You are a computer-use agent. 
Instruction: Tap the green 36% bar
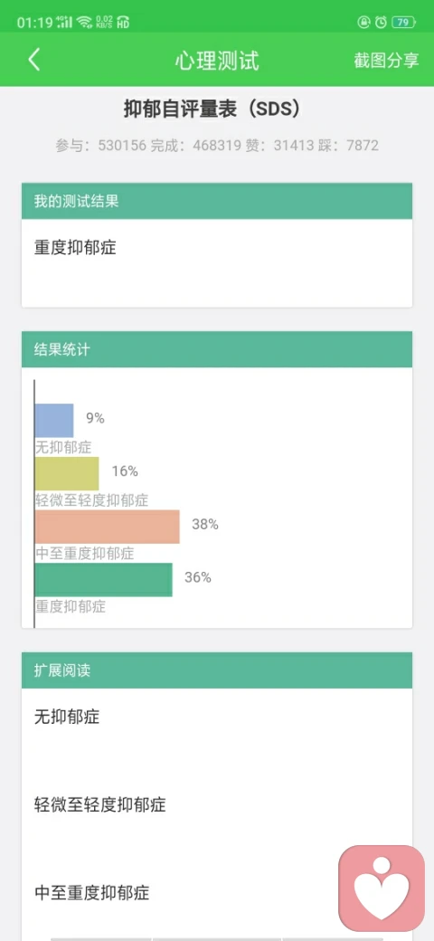pyautogui.click(x=103, y=580)
